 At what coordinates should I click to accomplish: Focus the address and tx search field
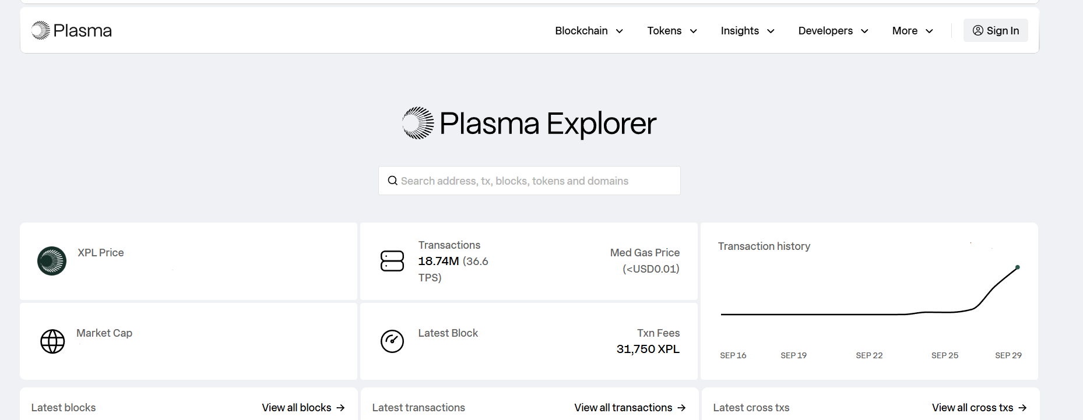click(536, 181)
